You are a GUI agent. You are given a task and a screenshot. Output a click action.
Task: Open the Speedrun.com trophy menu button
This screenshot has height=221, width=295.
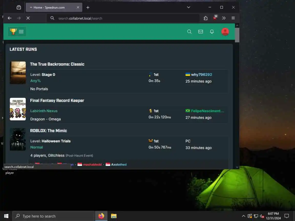coord(17,31)
